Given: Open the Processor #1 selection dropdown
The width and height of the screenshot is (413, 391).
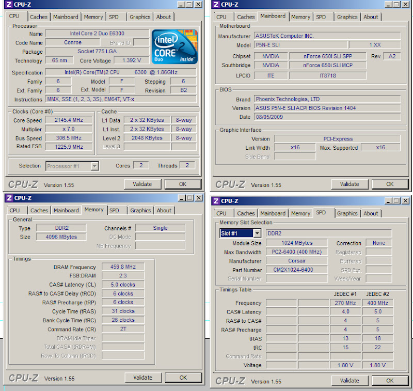Looking at the screenshot, I should [94, 166].
